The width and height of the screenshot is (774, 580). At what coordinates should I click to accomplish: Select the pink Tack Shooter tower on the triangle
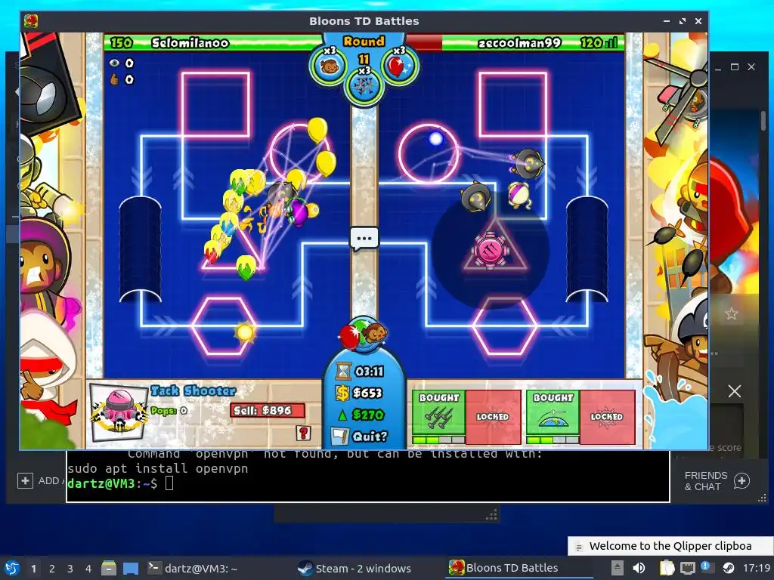(x=490, y=249)
